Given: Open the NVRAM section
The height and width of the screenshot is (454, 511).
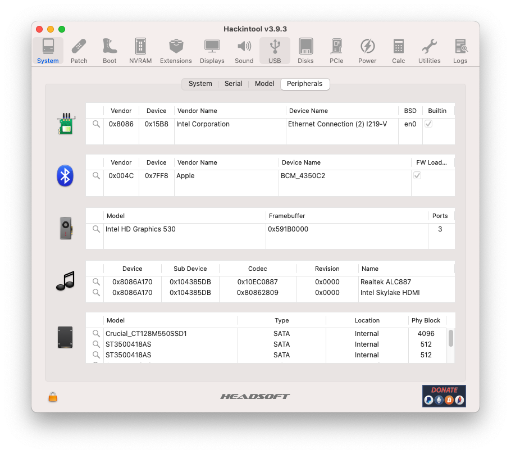Looking at the screenshot, I should (140, 50).
